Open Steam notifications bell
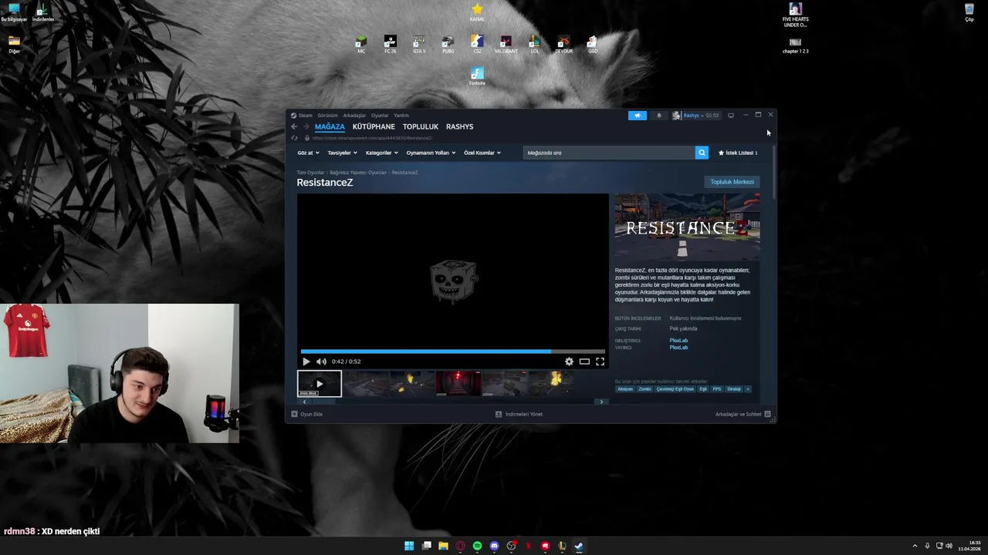The height and width of the screenshot is (555, 988). 658,116
